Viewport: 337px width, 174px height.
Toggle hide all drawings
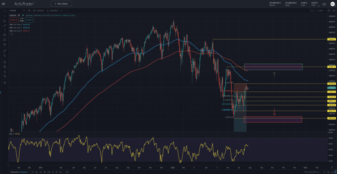(x=5, y=76)
